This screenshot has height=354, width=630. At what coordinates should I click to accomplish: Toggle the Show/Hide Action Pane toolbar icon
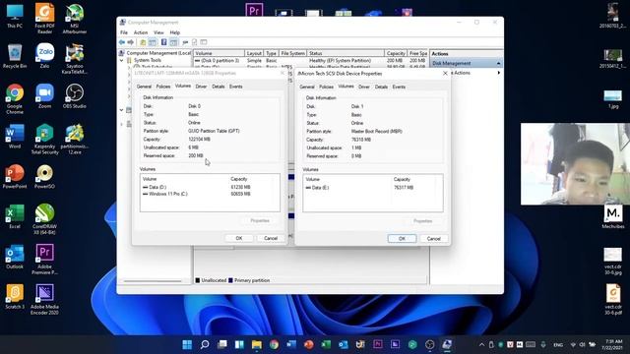point(173,42)
